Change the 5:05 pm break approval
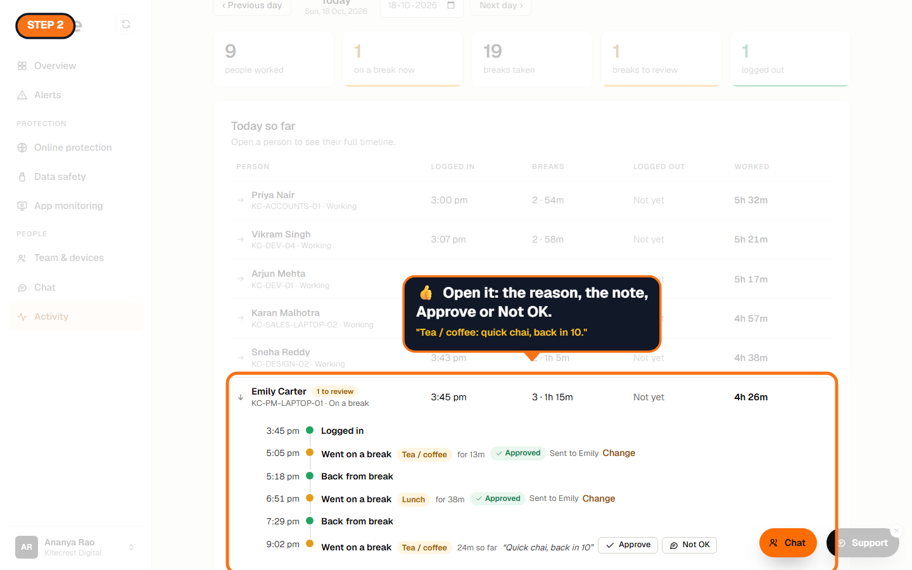This screenshot has height=570, width=912. [x=619, y=453]
